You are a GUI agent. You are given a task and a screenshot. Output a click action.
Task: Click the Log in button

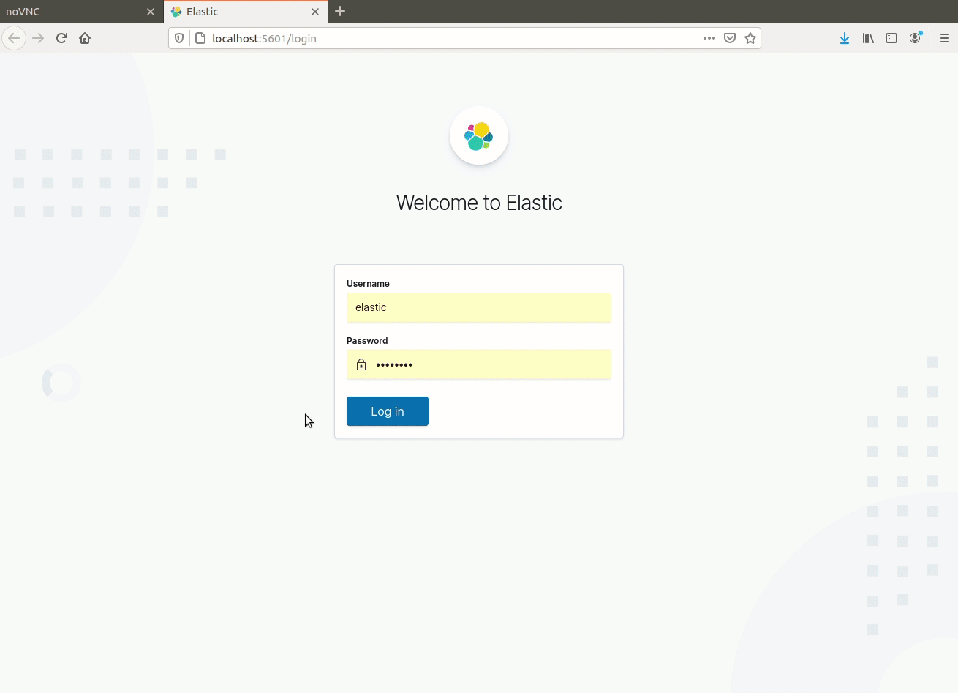tap(387, 411)
